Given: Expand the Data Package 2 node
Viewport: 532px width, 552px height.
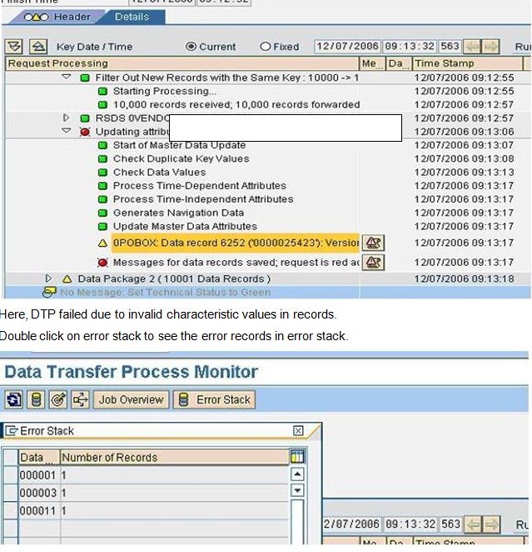Looking at the screenshot, I should [49, 279].
